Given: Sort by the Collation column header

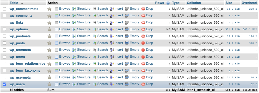Looking at the screenshot, I should [x=194, y=3].
